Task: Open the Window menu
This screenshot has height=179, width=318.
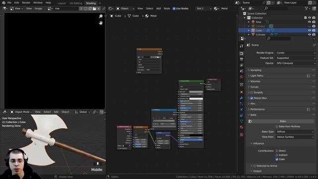Action: pyautogui.click(x=38, y=3)
